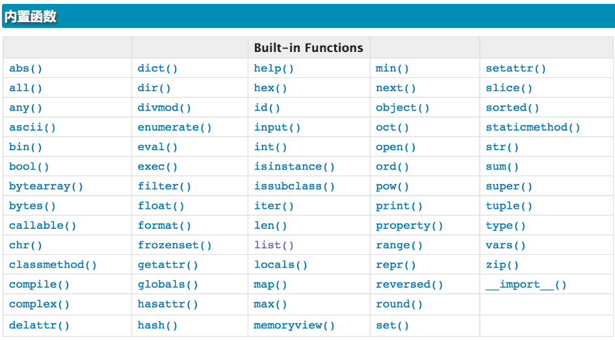The height and width of the screenshot is (340, 615).
Task: Open the zip() function link
Action: pyautogui.click(x=502, y=265)
